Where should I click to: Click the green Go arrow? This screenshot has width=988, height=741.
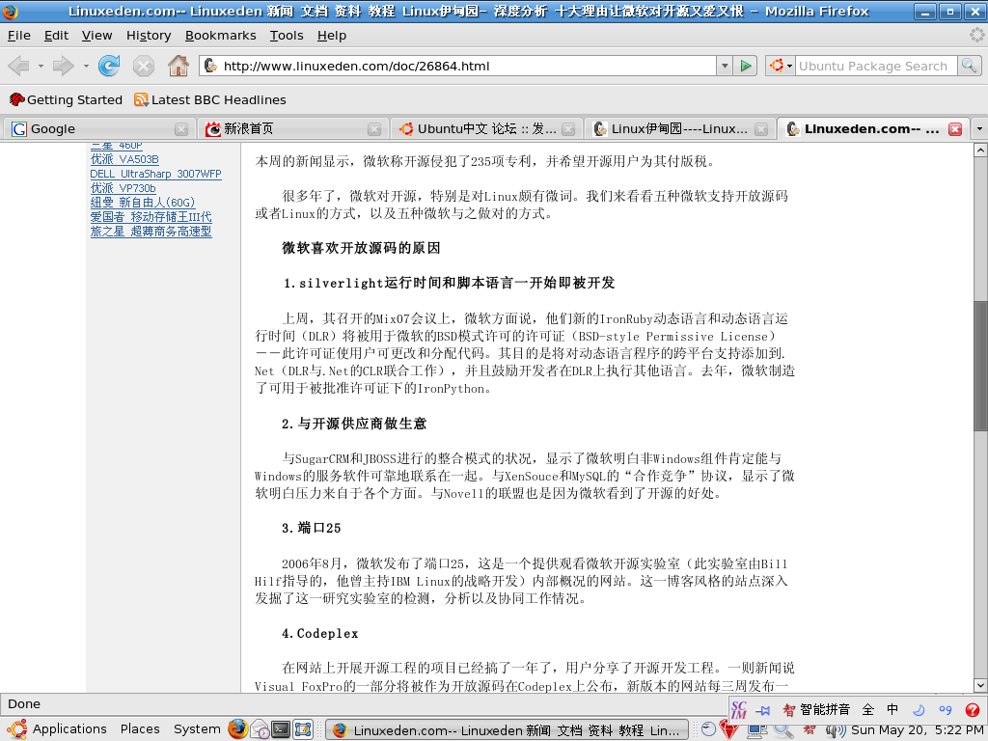pos(746,66)
